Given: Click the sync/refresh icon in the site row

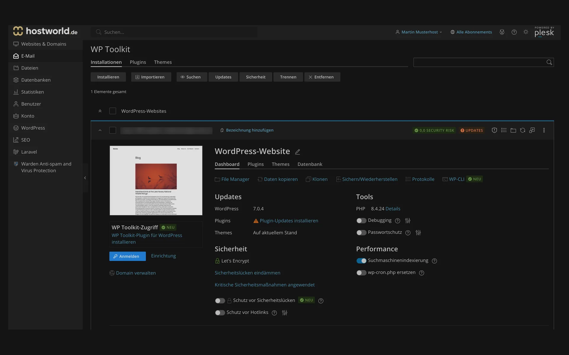Looking at the screenshot, I should pos(523,130).
